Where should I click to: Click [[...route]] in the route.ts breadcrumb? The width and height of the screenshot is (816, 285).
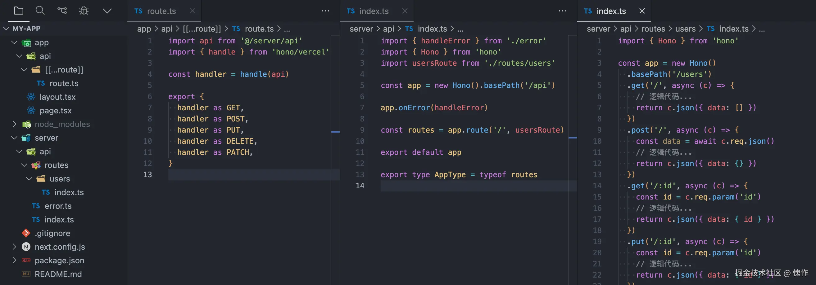click(202, 29)
